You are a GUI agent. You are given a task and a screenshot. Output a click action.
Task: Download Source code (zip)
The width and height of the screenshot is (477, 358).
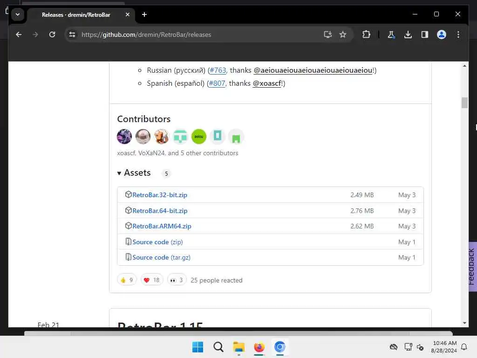coord(157,242)
